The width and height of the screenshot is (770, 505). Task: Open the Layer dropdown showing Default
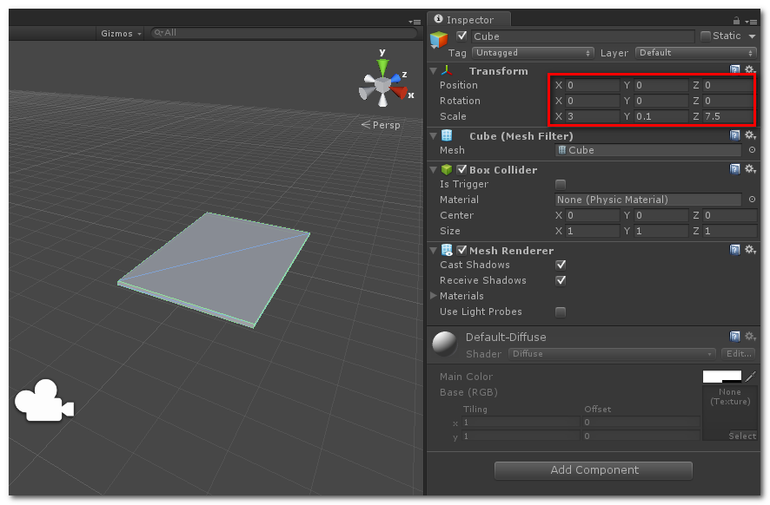[696, 53]
